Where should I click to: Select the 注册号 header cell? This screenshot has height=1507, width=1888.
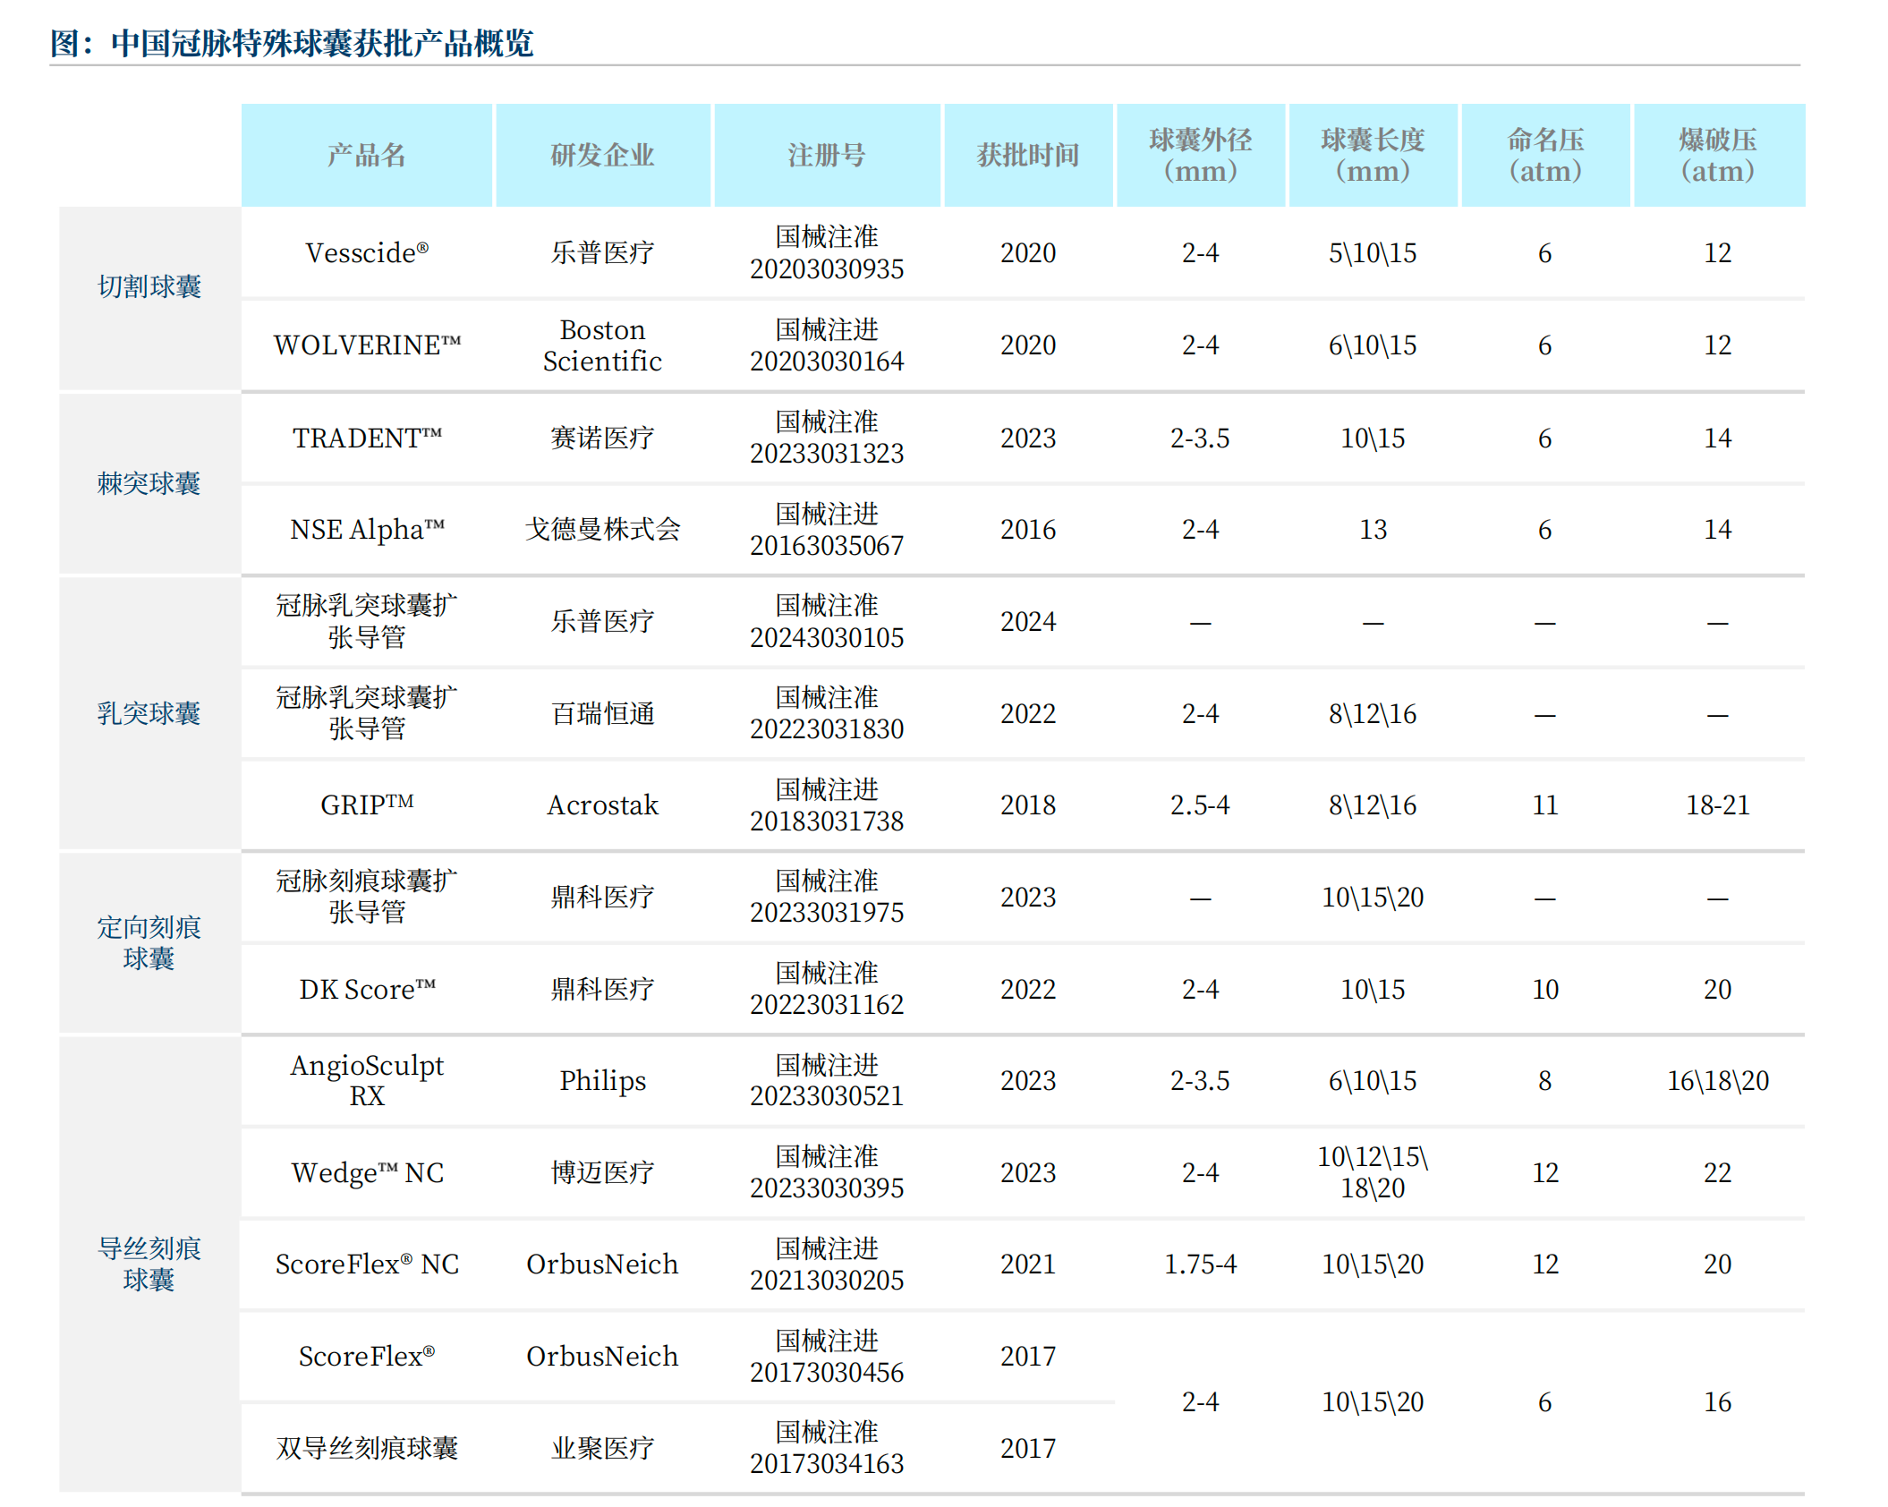tap(826, 155)
